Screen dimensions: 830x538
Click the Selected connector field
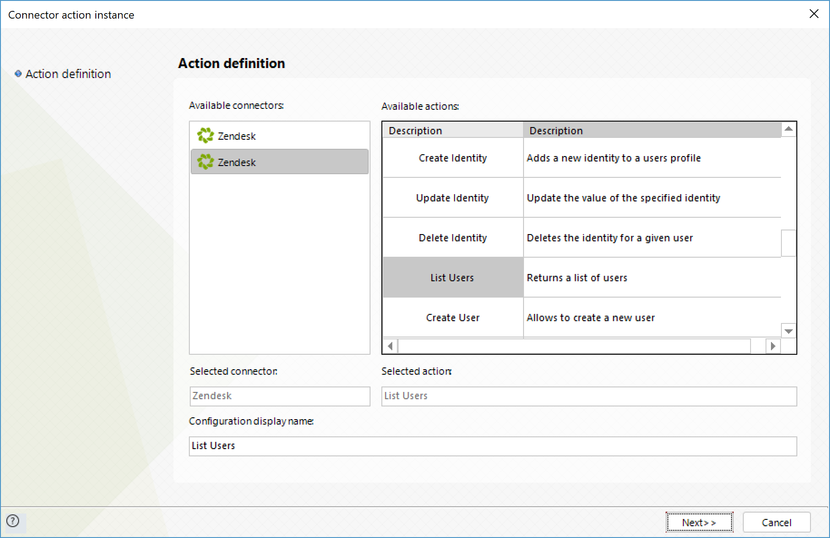pyautogui.click(x=280, y=396)
